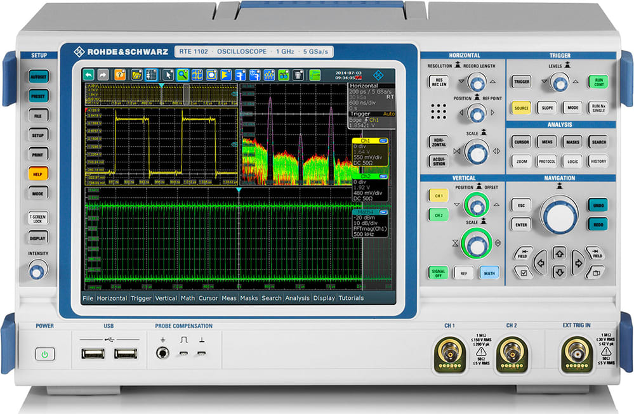Minimize the Math4 signal box

pos(383,212)
